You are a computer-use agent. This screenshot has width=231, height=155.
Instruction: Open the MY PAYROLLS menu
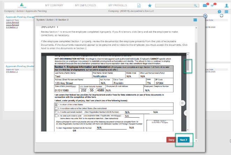coord(117,5)
